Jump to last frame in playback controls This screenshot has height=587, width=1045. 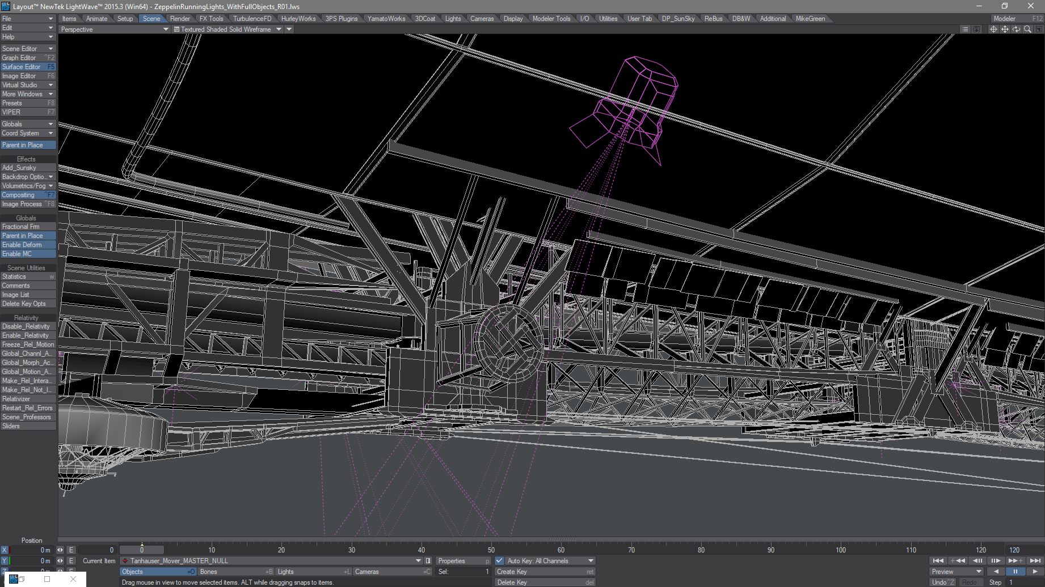1035,561
